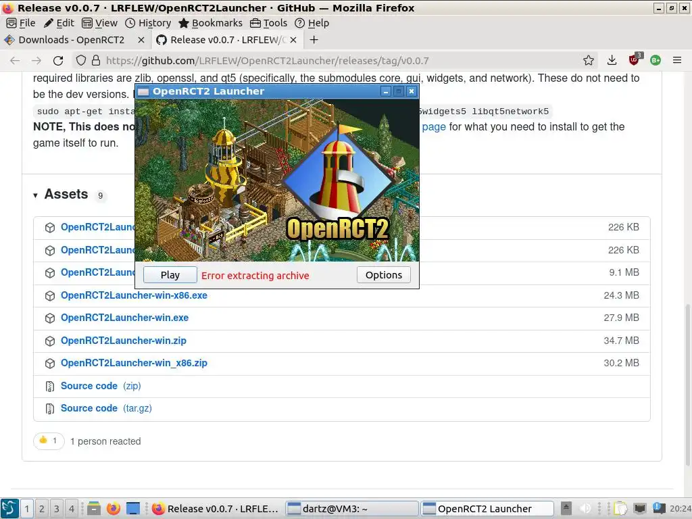The width and height of the screenshot is (692, 519).
Task: Click the eject media tray icon
Action: pyautogui.click(x=566, y=508)
